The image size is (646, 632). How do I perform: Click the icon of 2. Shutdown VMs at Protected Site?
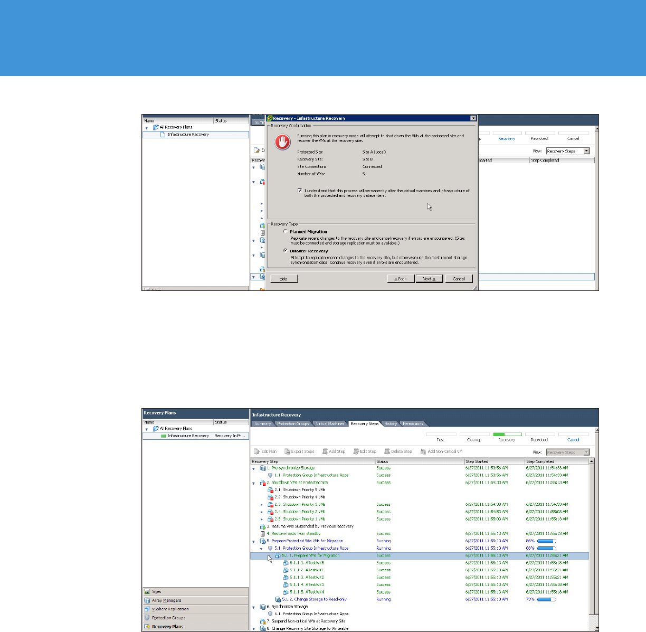coord(263,483)
